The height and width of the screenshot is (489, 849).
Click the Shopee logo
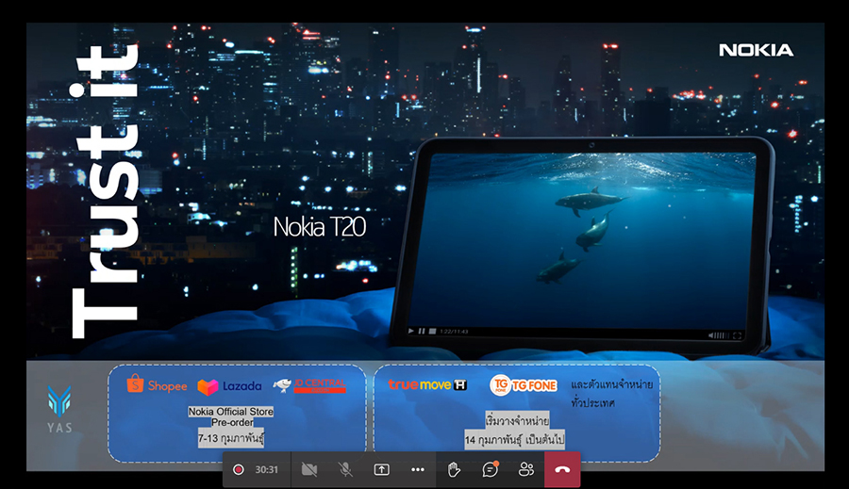tap(157, 385)
